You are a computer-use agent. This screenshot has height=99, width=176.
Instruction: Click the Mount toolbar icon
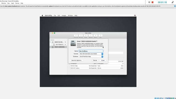tap(95, 35)
